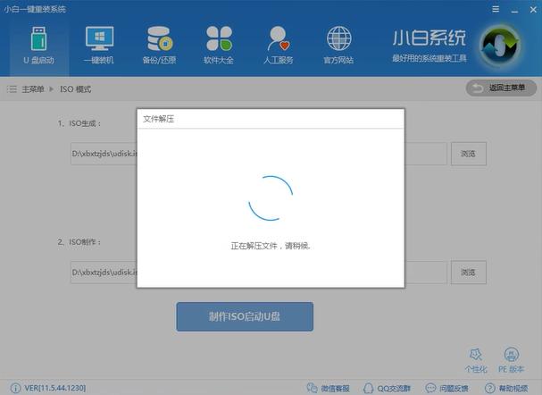Click the 1. ISO生成 label

(79, 123)
